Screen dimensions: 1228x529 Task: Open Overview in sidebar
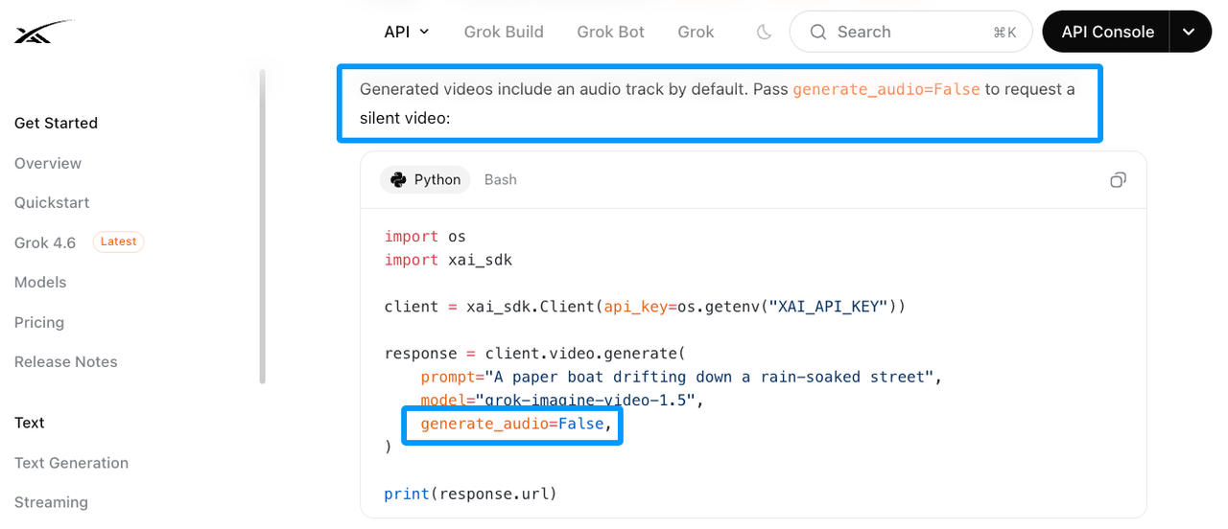[x=48, y=163]
